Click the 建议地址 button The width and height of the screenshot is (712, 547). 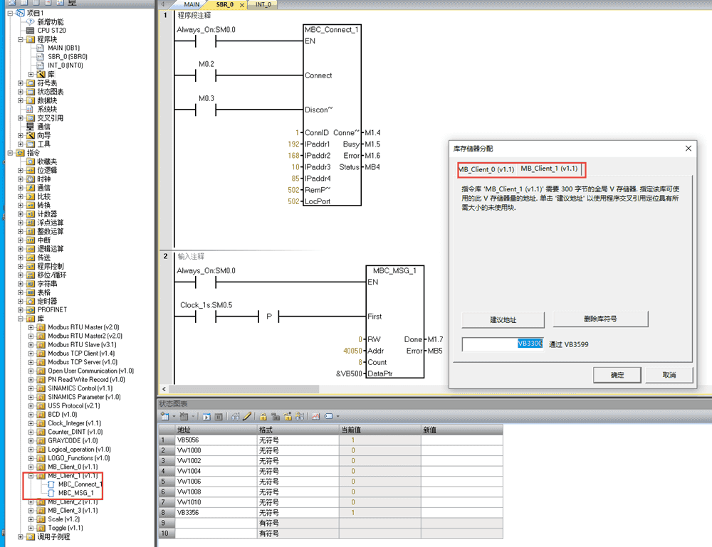point(503,319)
